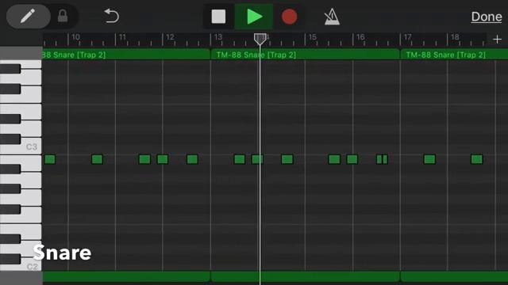Viewport: 508px width, 285px height.
Task: Jump to bar 13 on the ruler
Action: click(218, 37)
